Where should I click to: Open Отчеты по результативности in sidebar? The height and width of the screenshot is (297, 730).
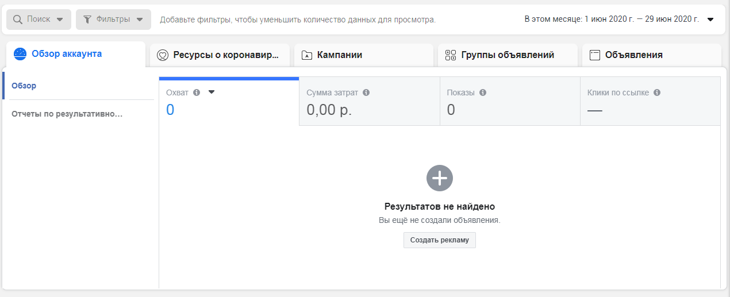[67, 114]
